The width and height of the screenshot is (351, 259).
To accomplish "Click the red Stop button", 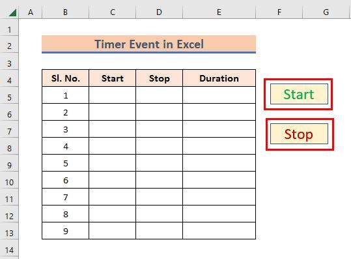I will click(299, 134).
